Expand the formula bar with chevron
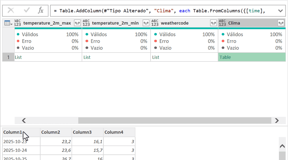The width and height of the screenshot is (288, 160). pyautogui.click(x=280, y=11)
